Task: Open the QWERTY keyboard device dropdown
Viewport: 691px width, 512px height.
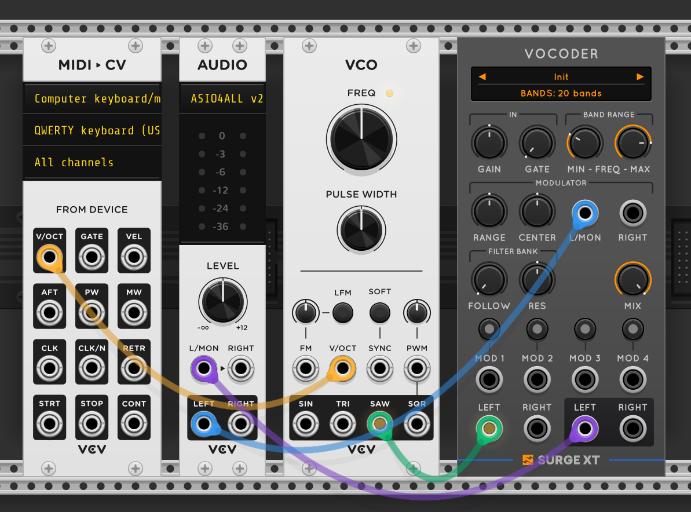Action: 92,130
